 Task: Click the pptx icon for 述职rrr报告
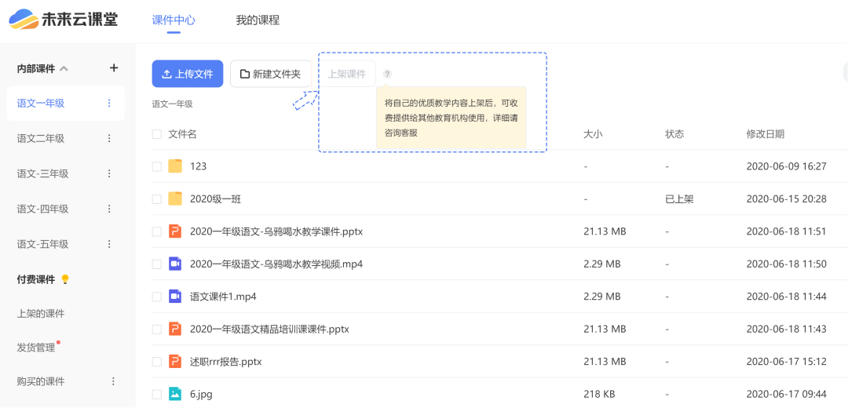pyautogui.click(x=175, y=362)
